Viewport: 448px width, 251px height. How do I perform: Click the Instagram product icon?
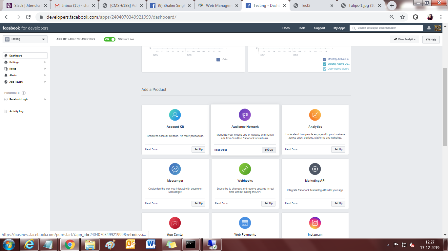(315, 223)
